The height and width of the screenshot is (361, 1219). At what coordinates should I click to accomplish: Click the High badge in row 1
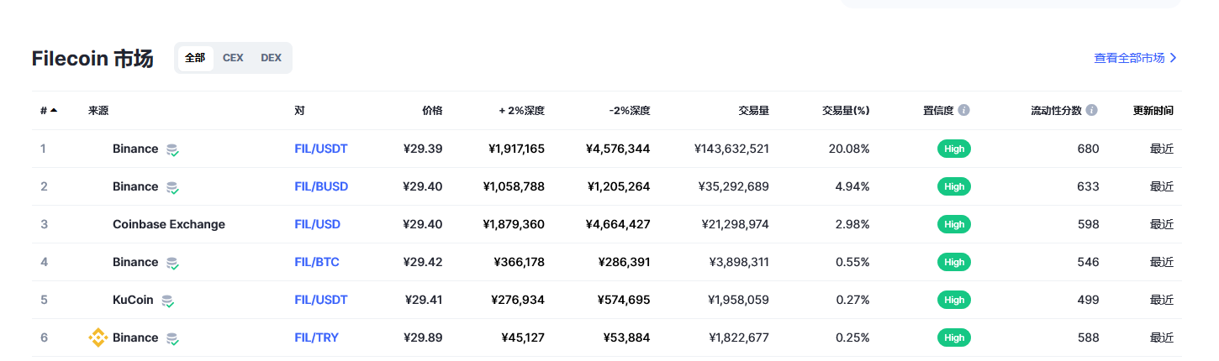954,149
